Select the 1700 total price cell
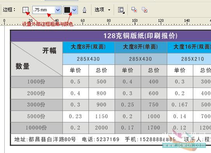The height and width of the screenshot is (153, 211). point(154,128)
